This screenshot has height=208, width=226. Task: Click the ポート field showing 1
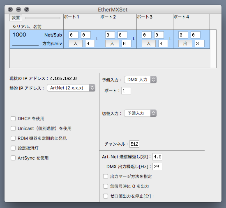[x=126, y=91]
